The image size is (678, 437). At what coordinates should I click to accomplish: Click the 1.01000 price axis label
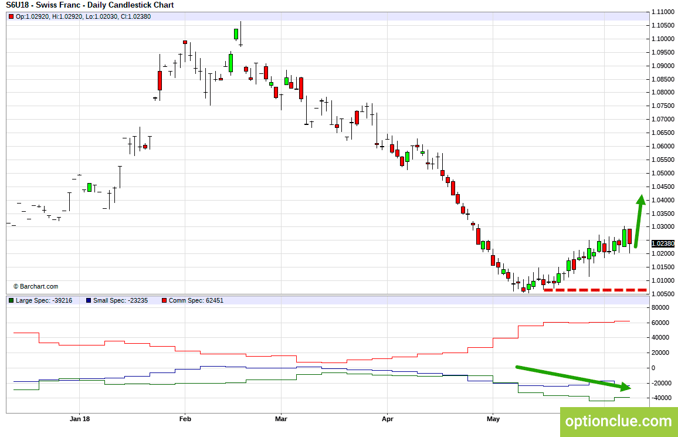(663, 280)
